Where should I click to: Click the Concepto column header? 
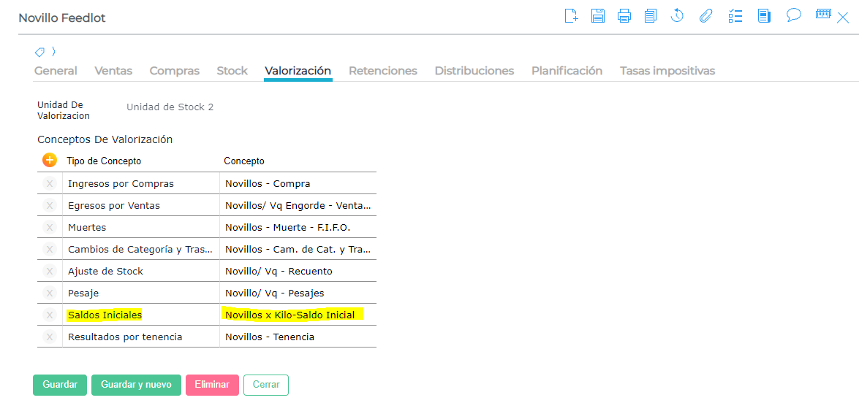(x=244, y=161)
